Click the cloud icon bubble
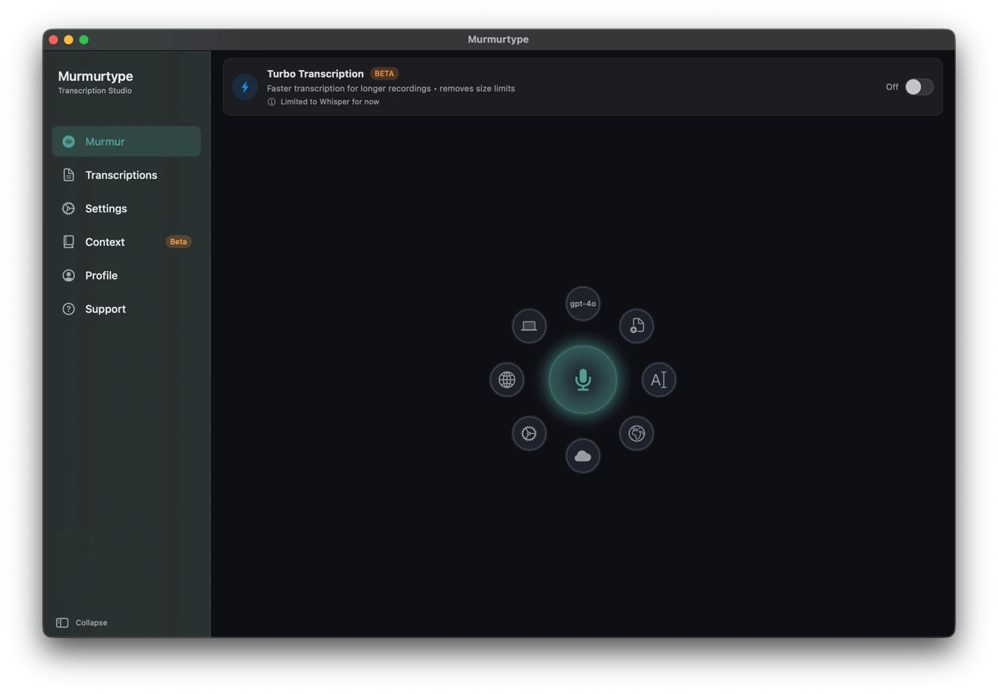The width and height of the screenshot is (998, 694). click(582, 456)
